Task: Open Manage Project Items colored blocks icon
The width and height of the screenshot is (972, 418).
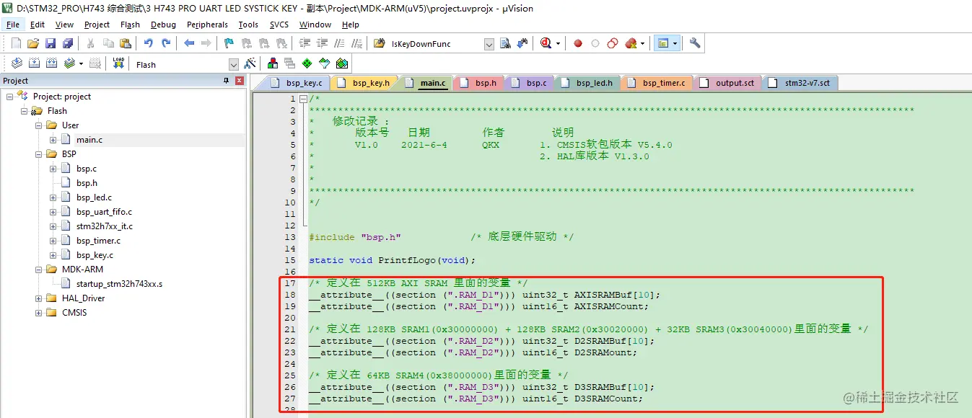Action: pos(273,64)
